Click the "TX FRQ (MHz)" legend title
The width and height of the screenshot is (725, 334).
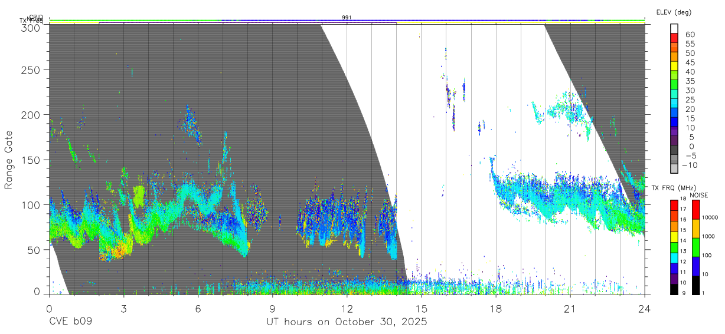tap(674, 188)
